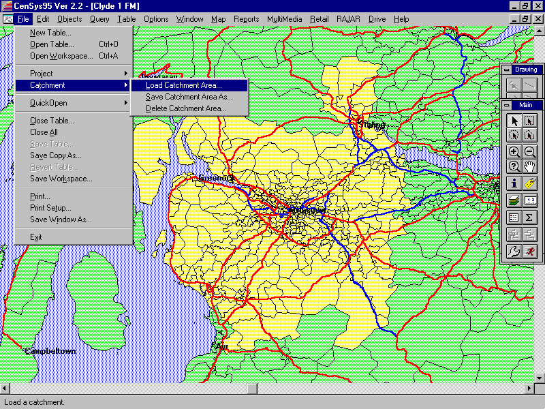Activate the Zoom-out magnifier tool
Viewport: 545px width, 409px height.
tap(529, 152)
